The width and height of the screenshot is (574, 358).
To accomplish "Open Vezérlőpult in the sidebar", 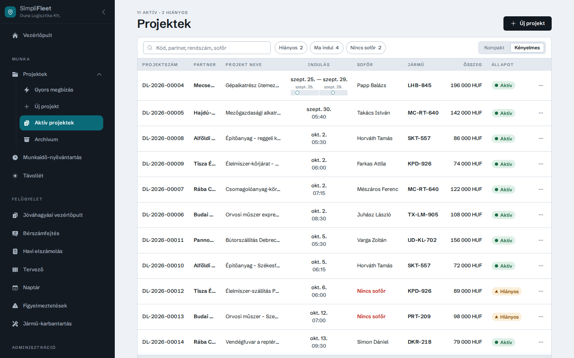I will click(57, 35).
